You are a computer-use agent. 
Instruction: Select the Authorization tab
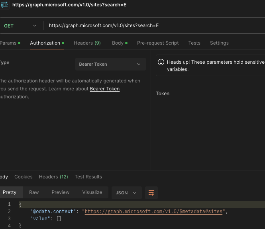point(47,43)
